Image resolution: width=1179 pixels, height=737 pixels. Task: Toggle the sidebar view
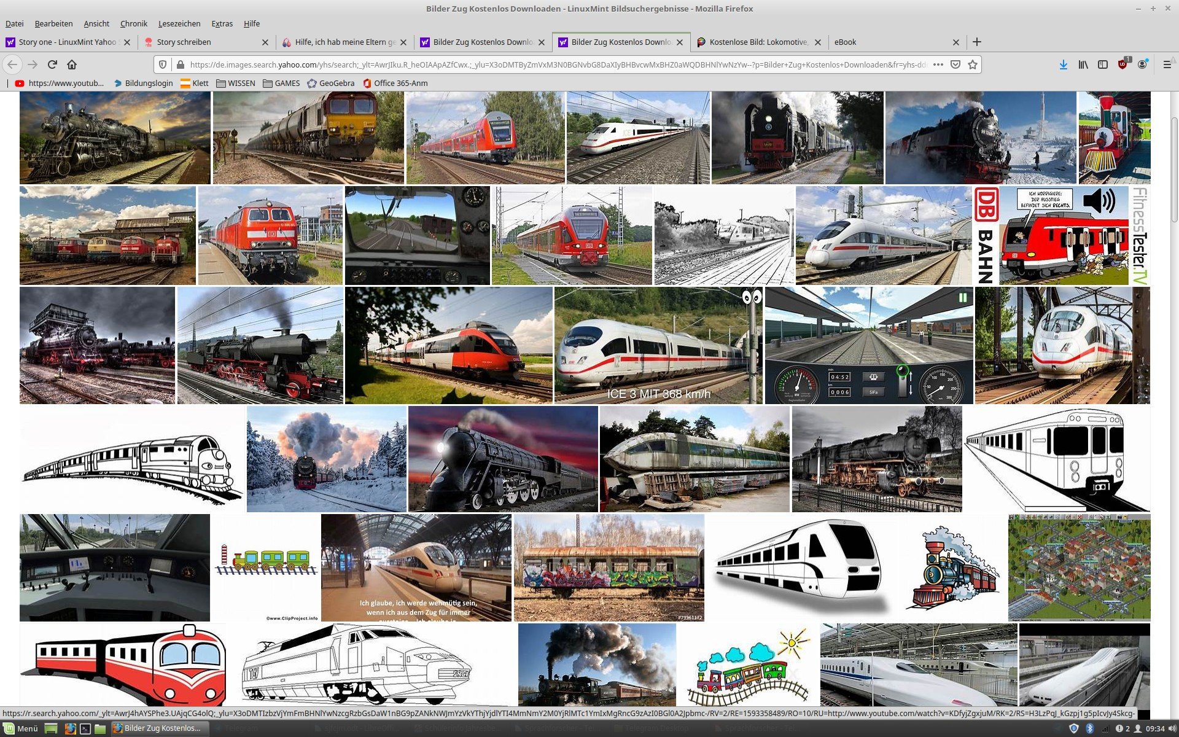(1103, 64)
